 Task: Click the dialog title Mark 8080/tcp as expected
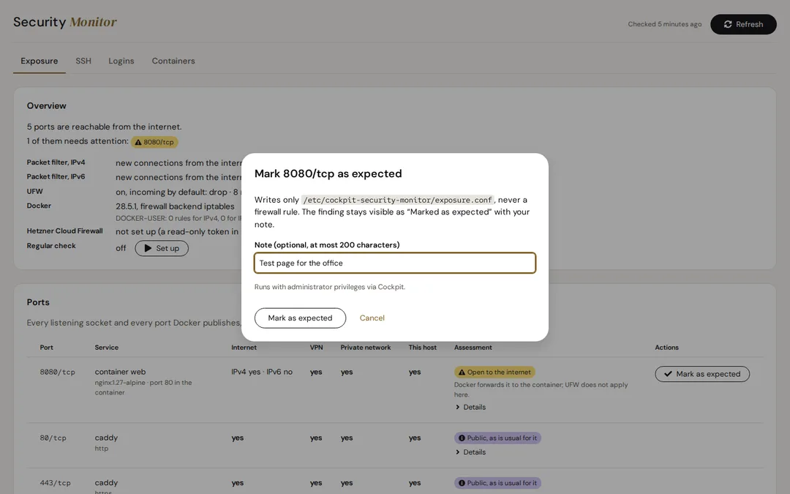click(x=328, y=173)
